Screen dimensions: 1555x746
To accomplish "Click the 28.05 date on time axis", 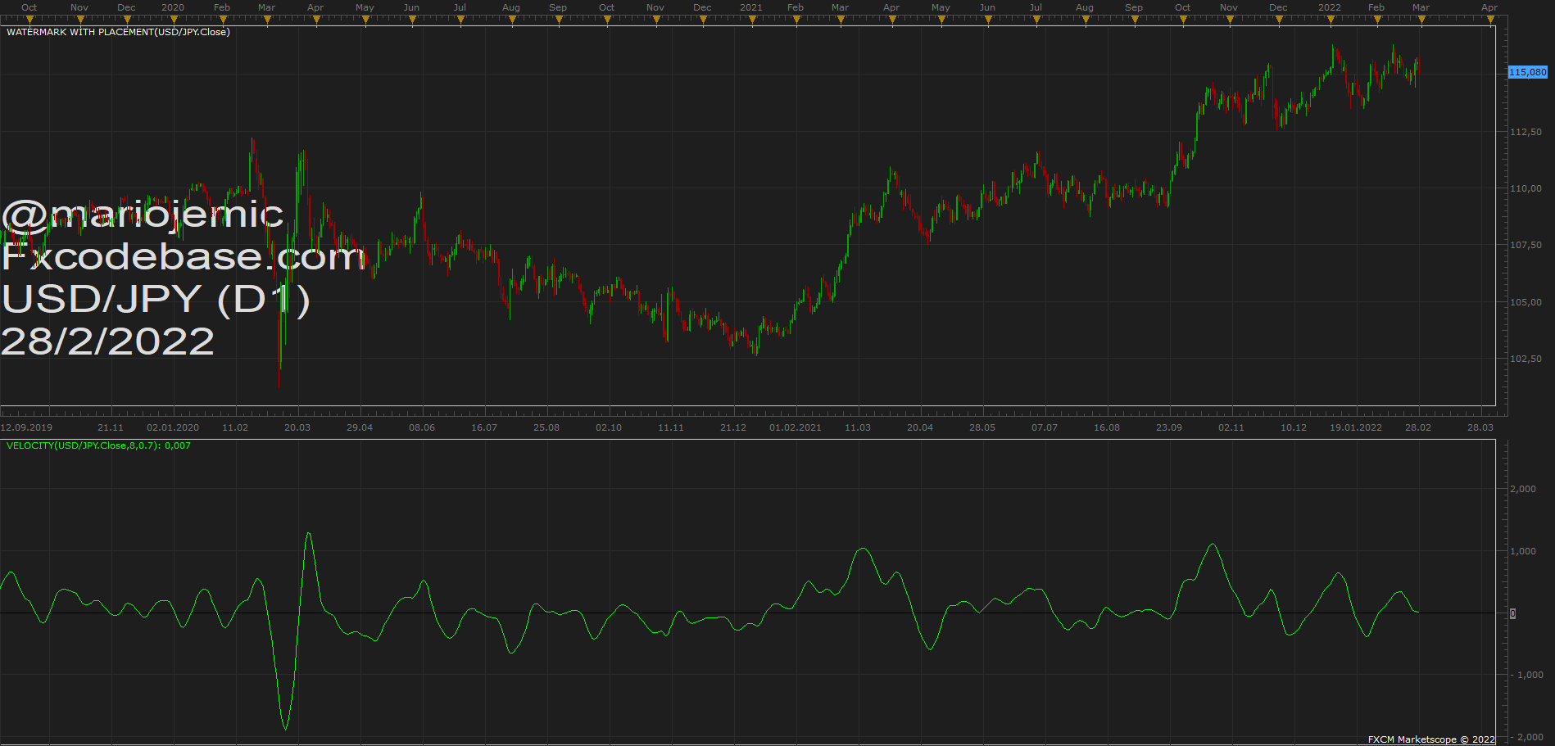I will (982, 427).
